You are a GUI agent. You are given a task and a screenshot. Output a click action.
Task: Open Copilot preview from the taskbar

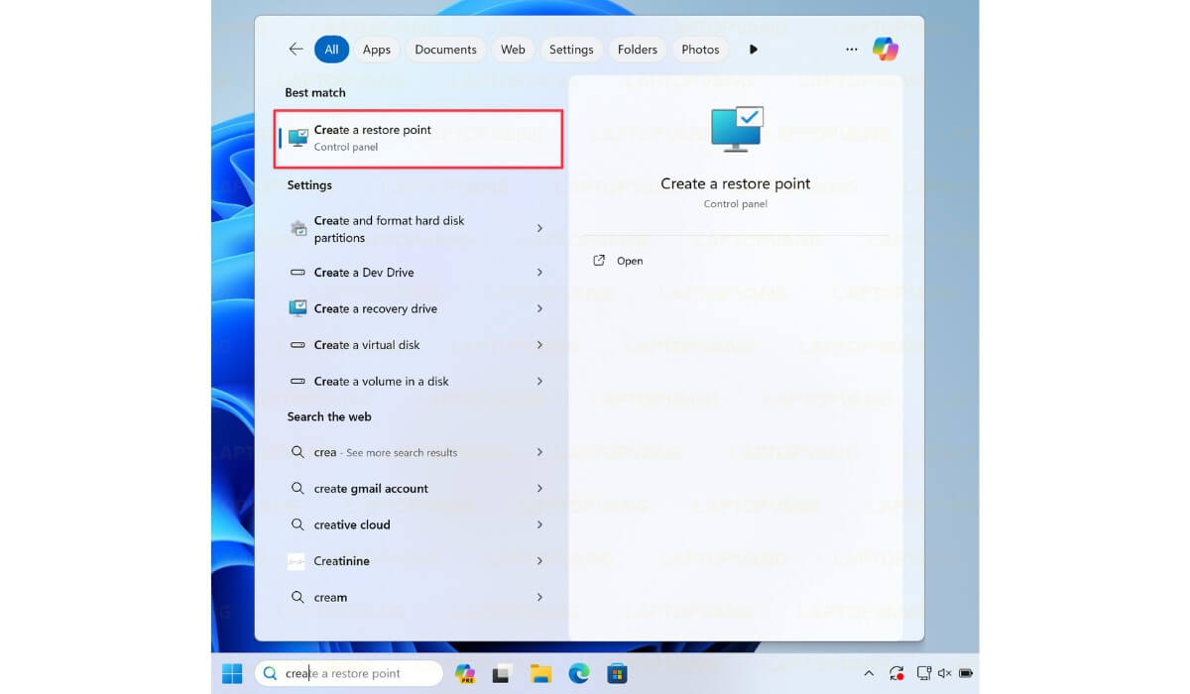[x=464, y=674]
